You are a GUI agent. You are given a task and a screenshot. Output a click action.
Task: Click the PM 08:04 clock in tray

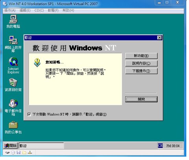(x=173, y=145)
